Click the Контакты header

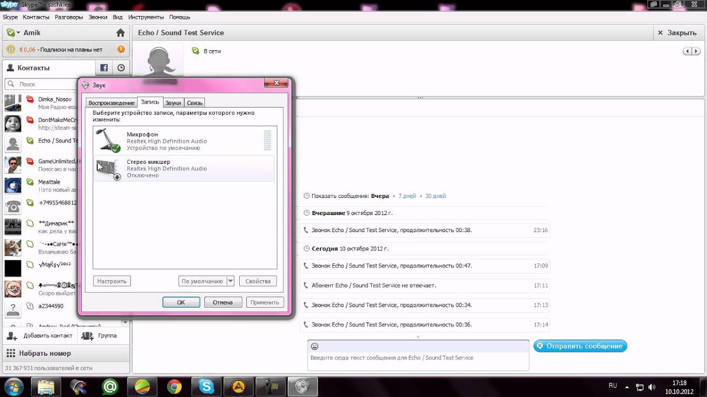point(33,68)
